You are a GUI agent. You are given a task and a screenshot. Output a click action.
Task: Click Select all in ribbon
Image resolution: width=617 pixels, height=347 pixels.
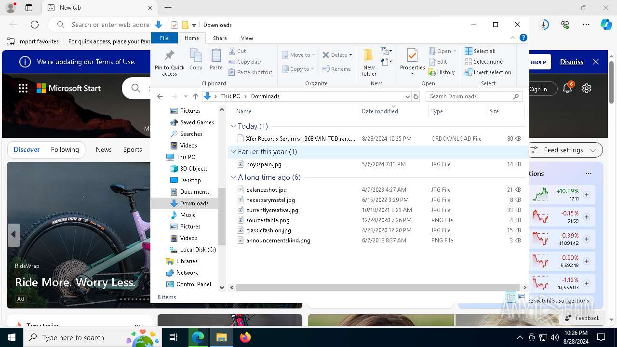[x=480, y=51]
